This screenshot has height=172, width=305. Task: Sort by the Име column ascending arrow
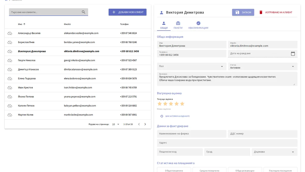[x=24, y=24]
